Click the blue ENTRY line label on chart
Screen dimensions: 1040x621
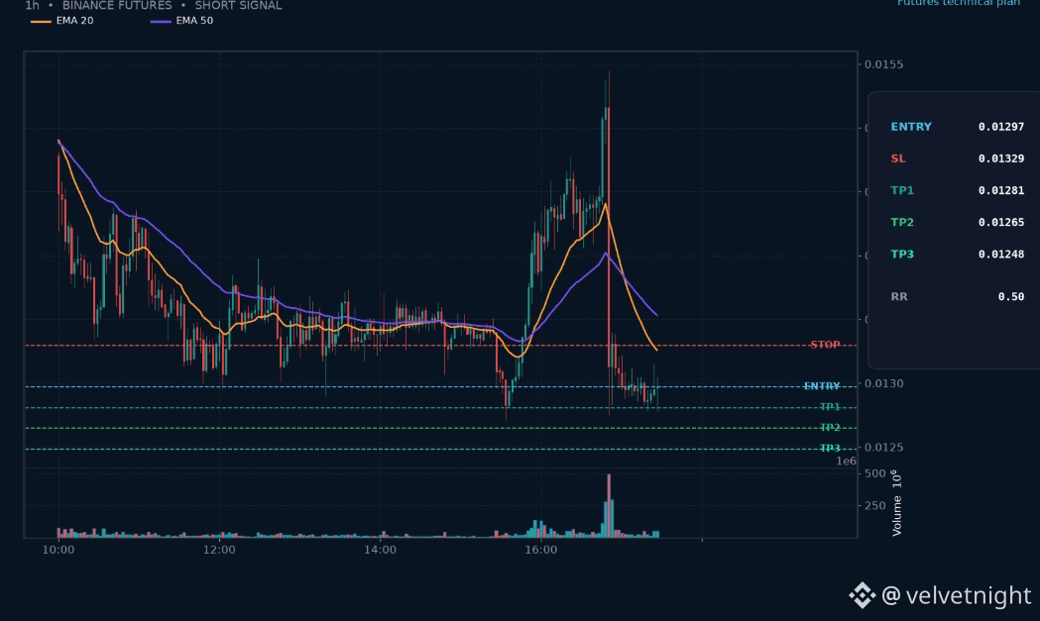pyautogui.click(x=822, y=385)
